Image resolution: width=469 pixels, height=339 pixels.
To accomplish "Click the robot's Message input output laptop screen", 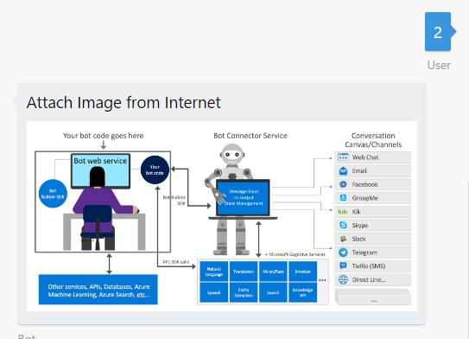I will [x=244, y=198].
